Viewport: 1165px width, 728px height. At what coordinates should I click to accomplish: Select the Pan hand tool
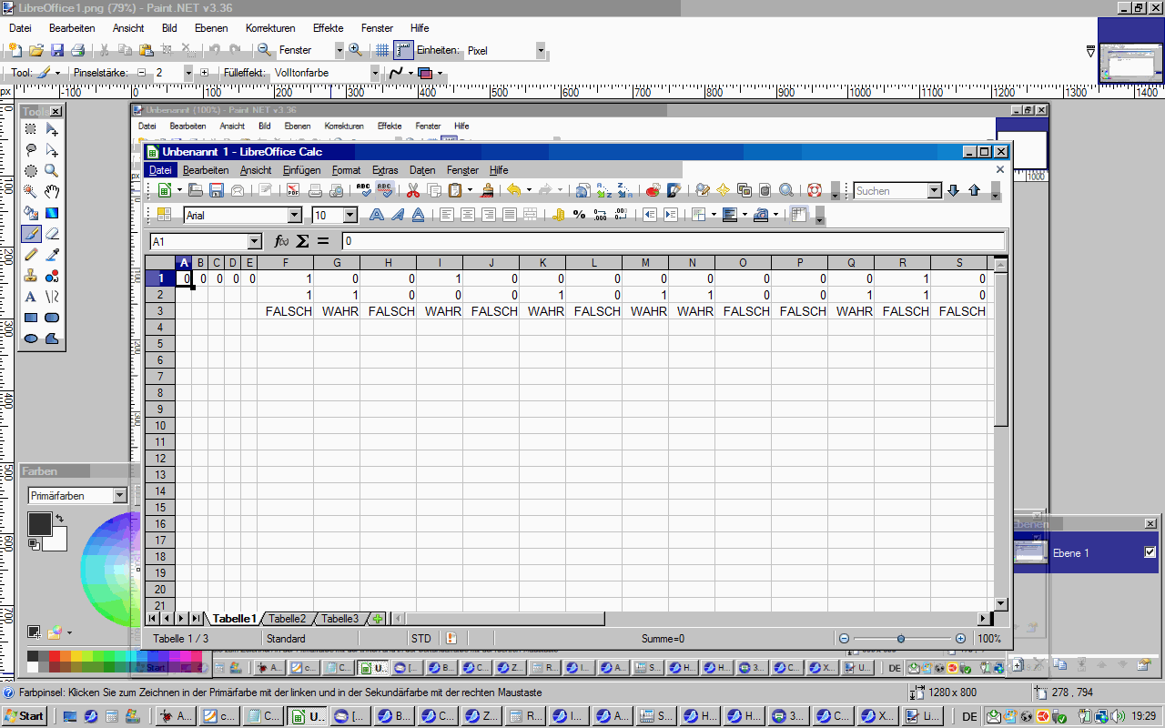tap(52, 192)
